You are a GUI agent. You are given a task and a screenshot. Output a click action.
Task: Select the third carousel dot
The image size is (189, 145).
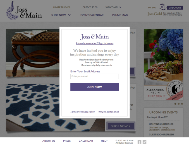182,104
